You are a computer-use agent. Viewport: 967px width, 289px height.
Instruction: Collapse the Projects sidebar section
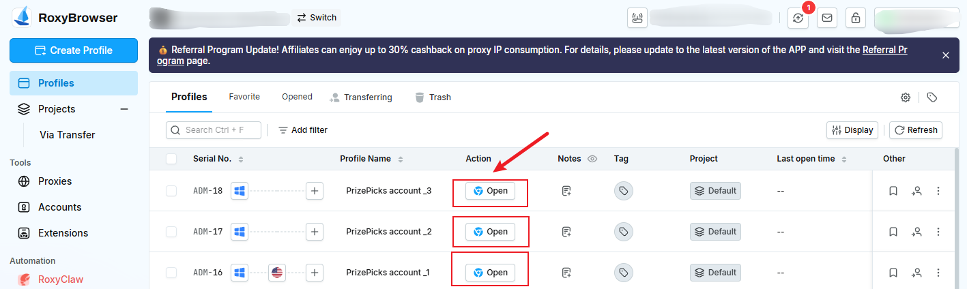tap(124, 109)
